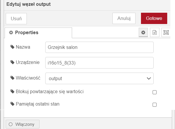
Task: Click Anuluj to cancel editing
Action: 124,18
